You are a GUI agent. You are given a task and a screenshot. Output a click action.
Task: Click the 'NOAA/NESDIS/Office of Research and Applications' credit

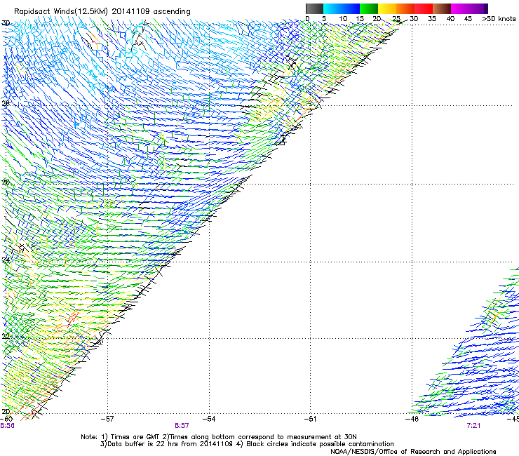(413, 452)
